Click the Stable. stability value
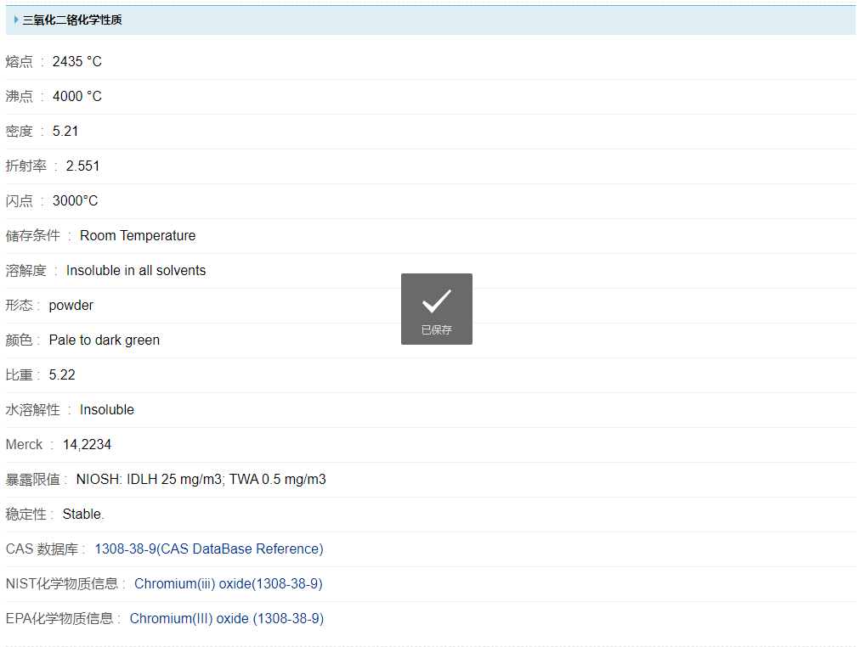The image size is (860, 647). [x=83, y=515]
